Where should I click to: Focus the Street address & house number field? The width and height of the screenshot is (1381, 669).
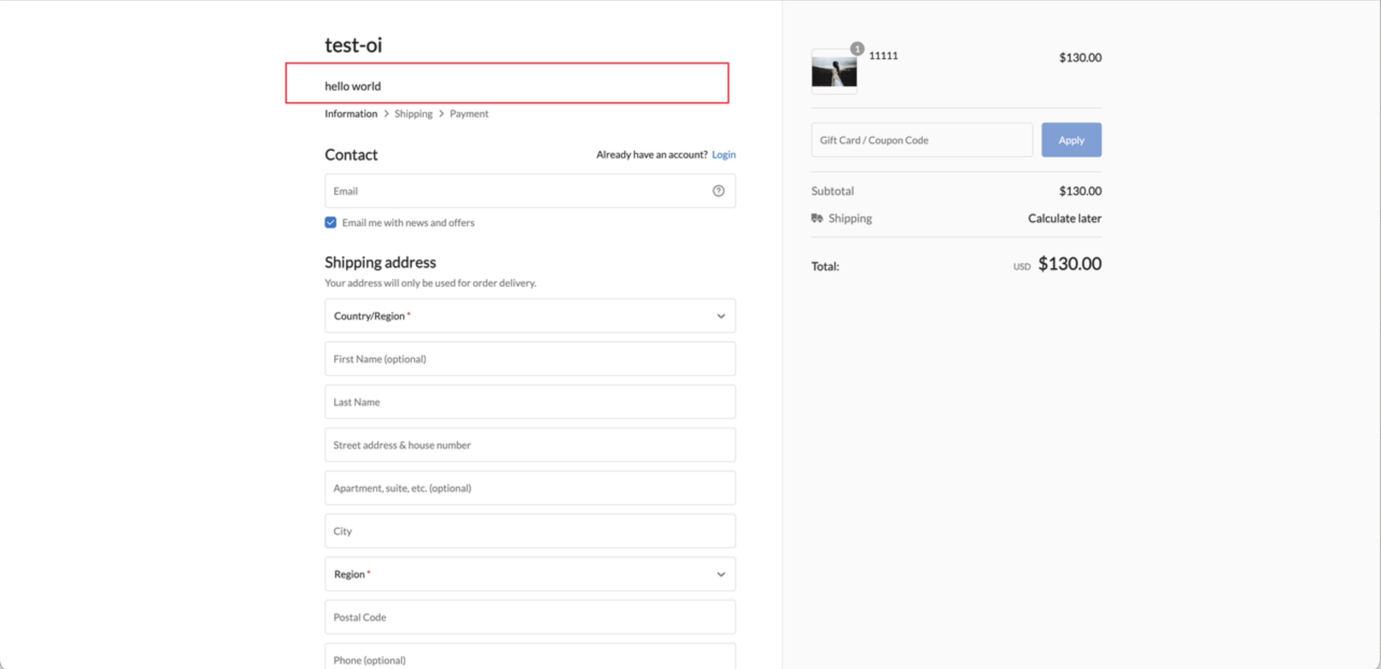[529, 445]
